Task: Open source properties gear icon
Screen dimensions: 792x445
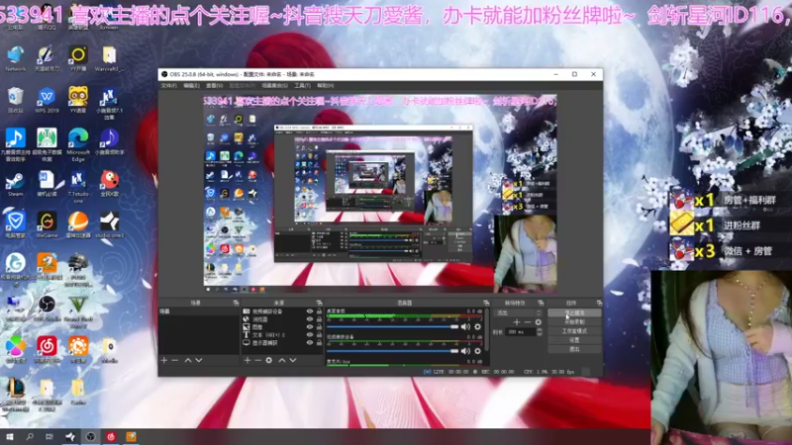Action: click(268, 360)
